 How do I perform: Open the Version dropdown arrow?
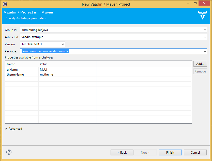(x=63, y=44)
